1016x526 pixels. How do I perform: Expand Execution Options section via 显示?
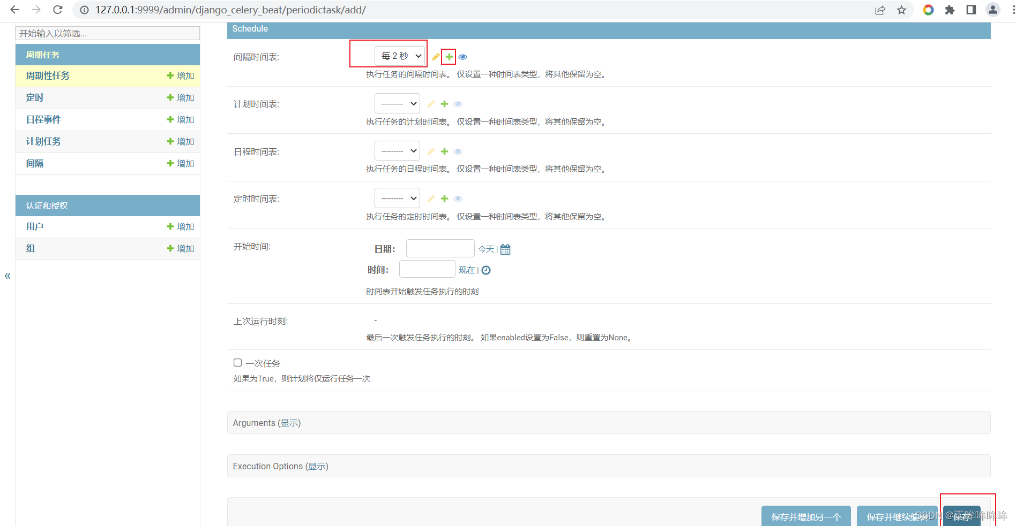317,467
